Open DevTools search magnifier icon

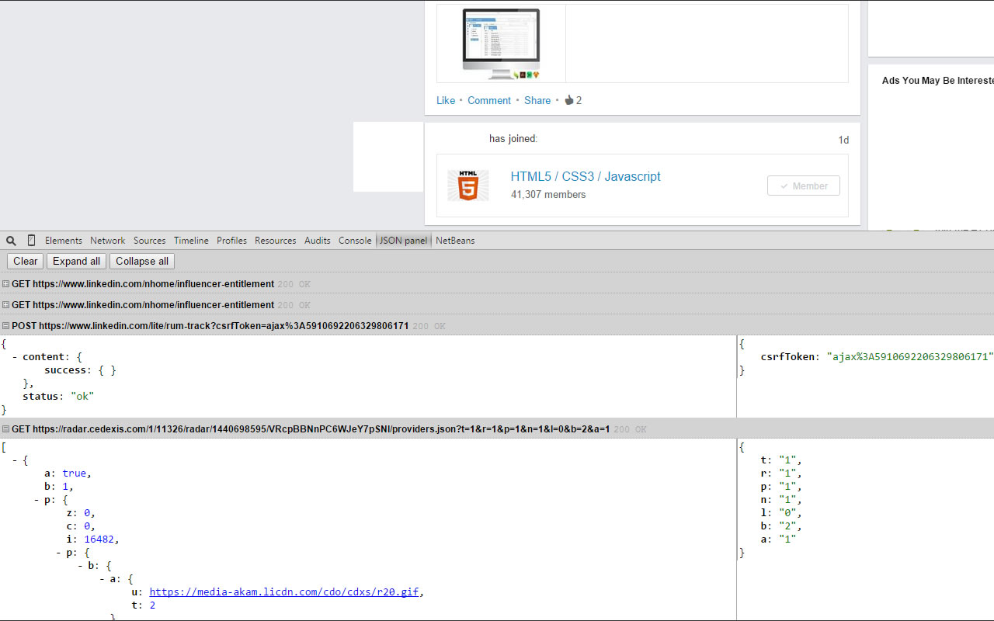tap(11, 241)
